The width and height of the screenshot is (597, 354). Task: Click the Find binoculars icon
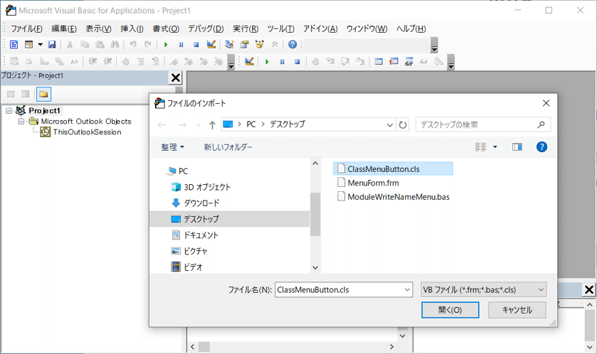[115, 44]
